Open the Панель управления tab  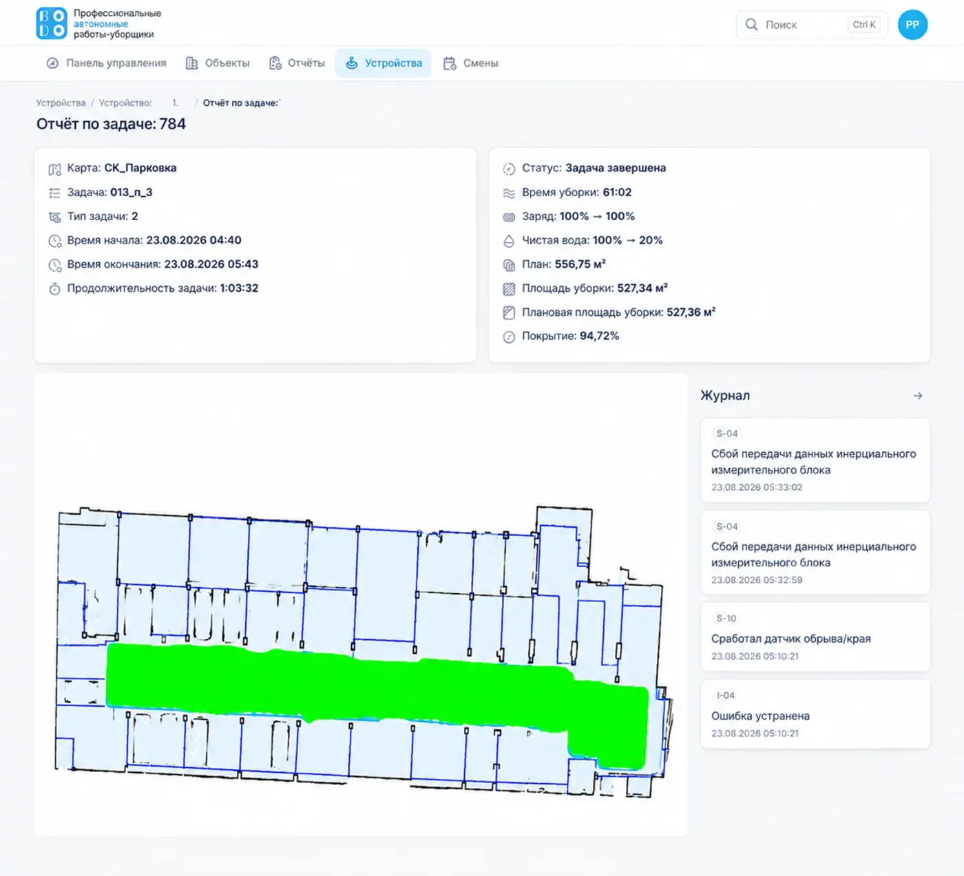[x=106, y=63]
